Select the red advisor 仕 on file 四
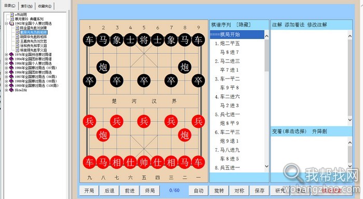363x199 pixels. (x=158, y=162)
